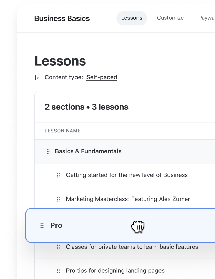Open Getting started for the new level lesson
The width and height of the screenshot is (215, 279).
[x=127, y=175]
